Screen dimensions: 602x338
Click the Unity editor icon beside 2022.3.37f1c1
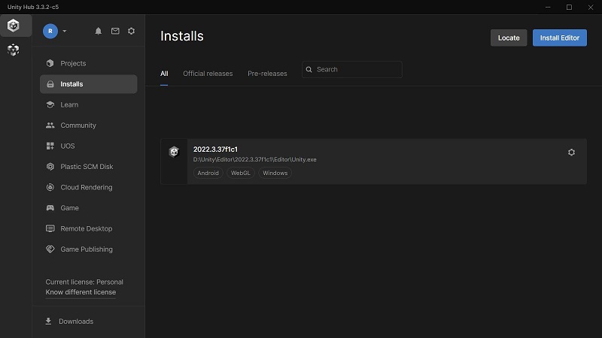point(174,152)
